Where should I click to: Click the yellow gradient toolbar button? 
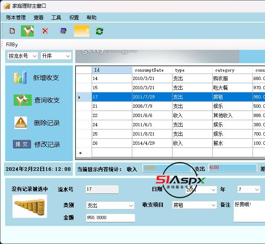[x=81, y=31]
